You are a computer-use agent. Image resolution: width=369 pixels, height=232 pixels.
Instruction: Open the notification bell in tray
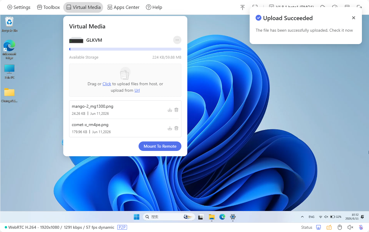363,217
